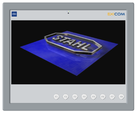Image resolution: width=140 pixels, height=114 pixels.
Task: Click the blue STAHL badge icon
Action: (x=14, y=14)
